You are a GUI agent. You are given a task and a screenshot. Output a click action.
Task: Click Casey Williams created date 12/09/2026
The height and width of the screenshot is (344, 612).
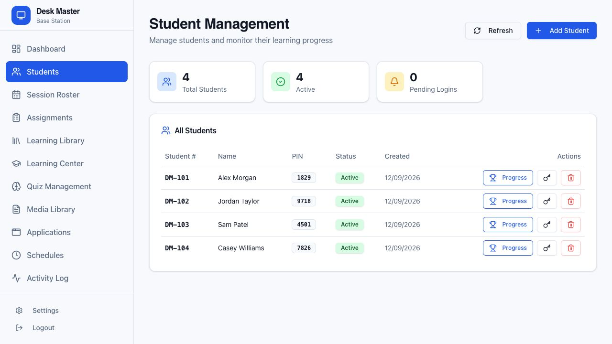tap(403, 248)
